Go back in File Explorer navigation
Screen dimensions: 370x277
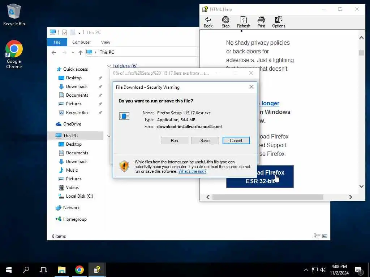[x=54, y=53]
